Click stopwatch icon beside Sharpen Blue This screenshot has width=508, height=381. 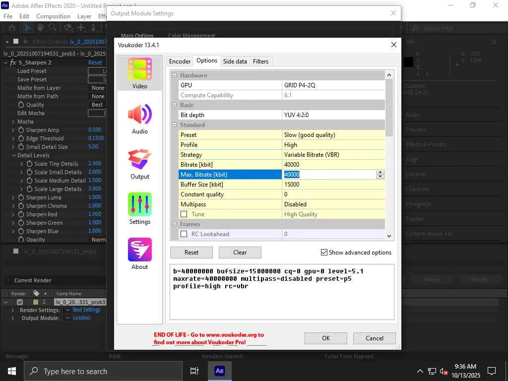(x=21, y=231)
